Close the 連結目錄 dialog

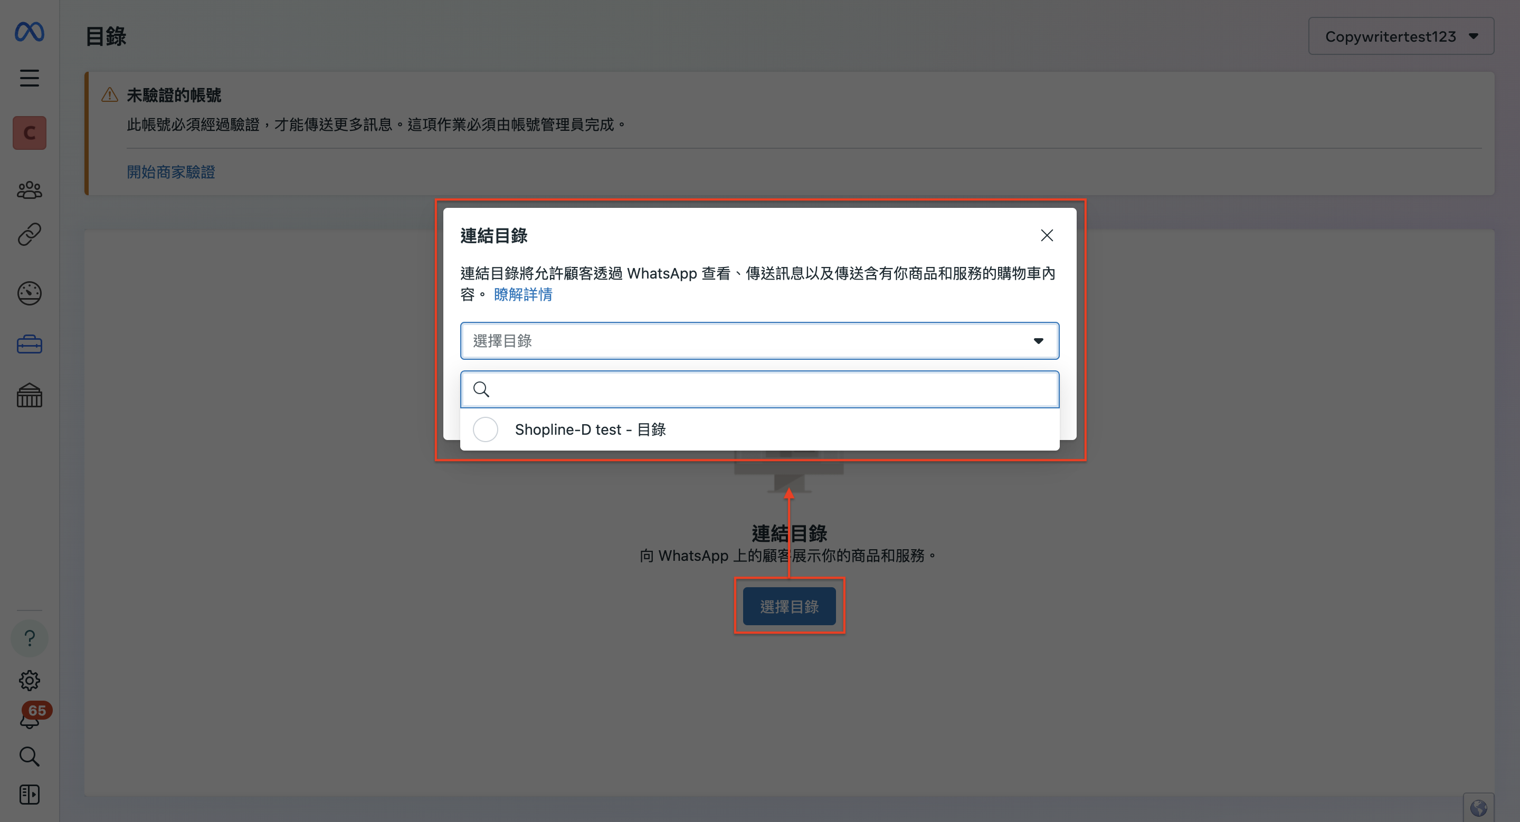(x=1047, y=235)
